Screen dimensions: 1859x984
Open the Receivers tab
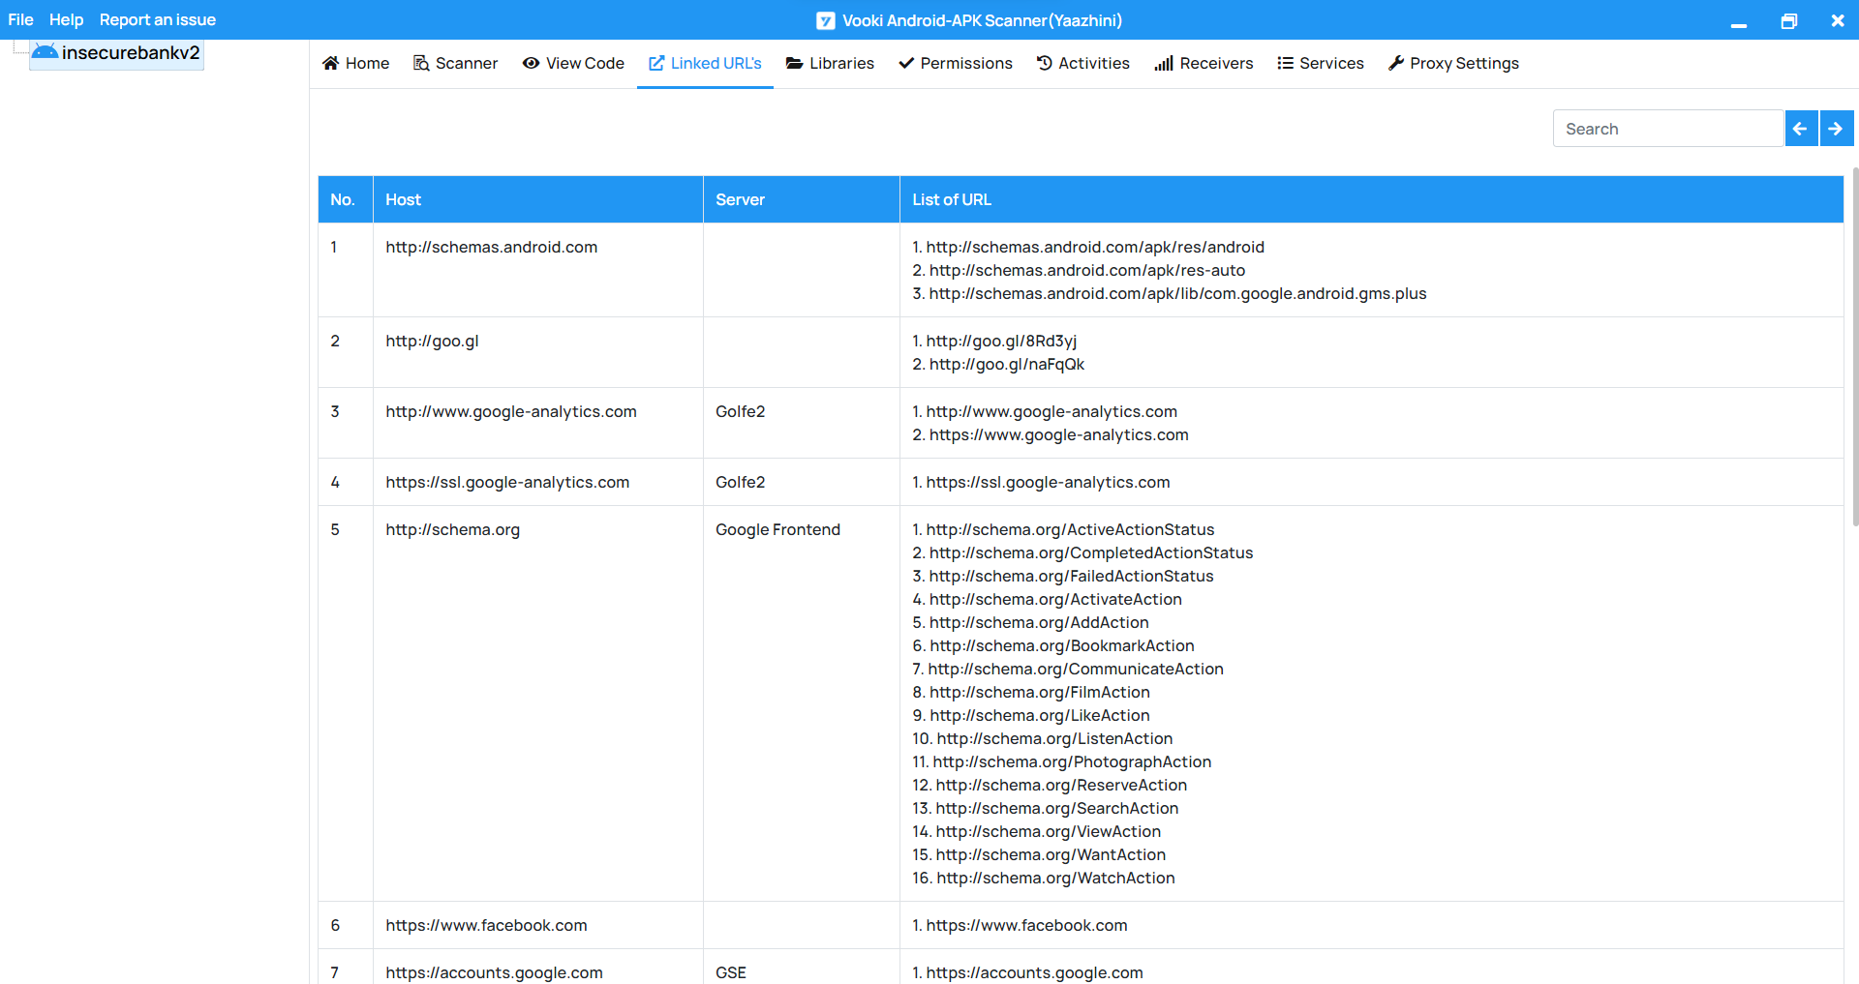(x=1204, y=63)
